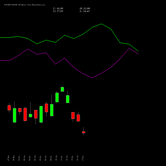Click the tall green candlestick above 29 May
The width and height of the screenshot is (166, 166).
tap(15, 115)
